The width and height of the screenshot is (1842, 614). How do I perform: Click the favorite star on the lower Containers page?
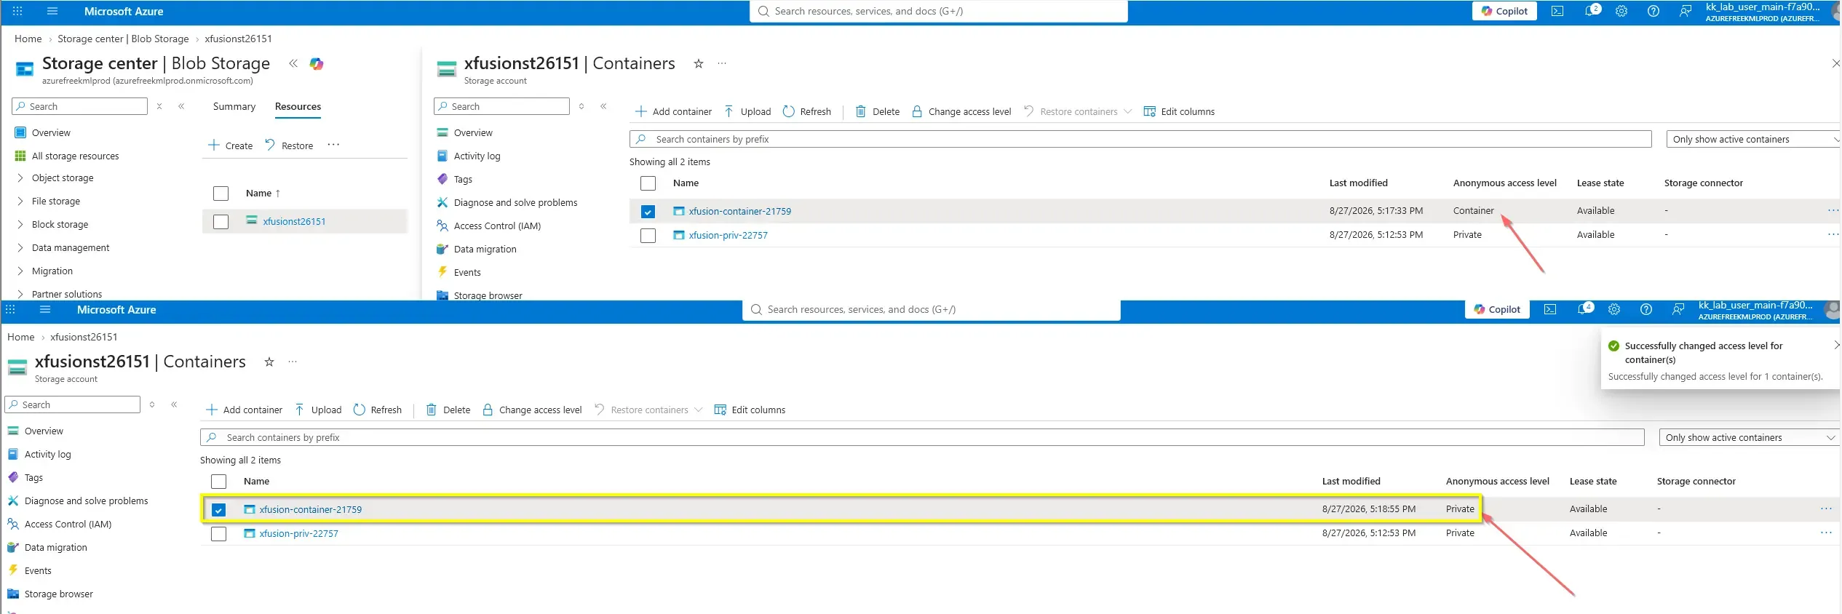tap(269, 362)
